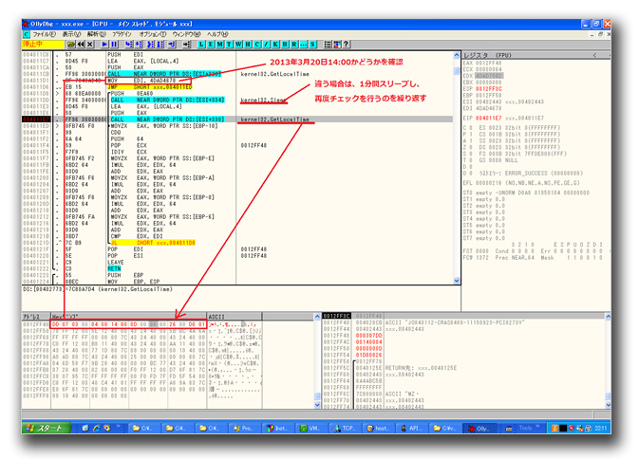Open the ファイル(F) menu
Image resolution: width=639 pixels, height=459 pixels.
click(43, 34)
